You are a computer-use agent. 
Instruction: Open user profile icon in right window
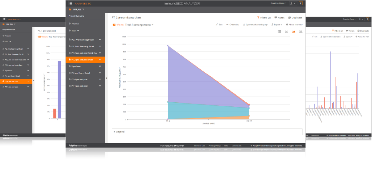pos(361,19)
